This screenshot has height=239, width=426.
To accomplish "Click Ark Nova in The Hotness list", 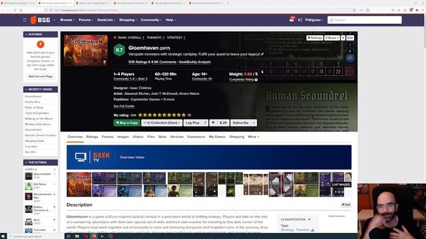I will (40, 185).
